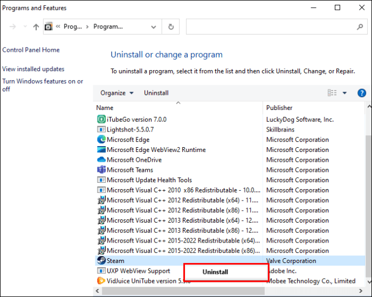Click the Microsoft Teams icon
The height and width of the screenshot is (297, 372).
101,170
